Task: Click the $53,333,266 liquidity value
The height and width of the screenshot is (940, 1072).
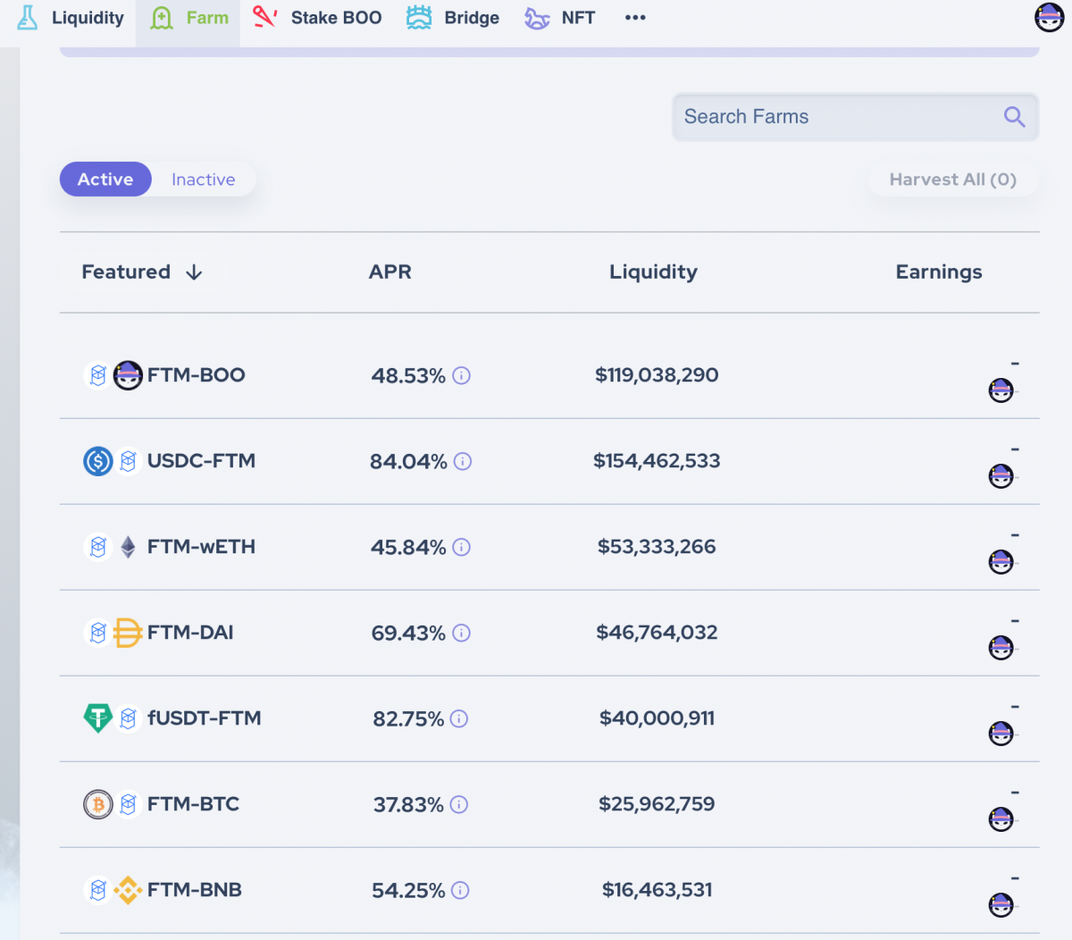Action: tap(657, 547)
